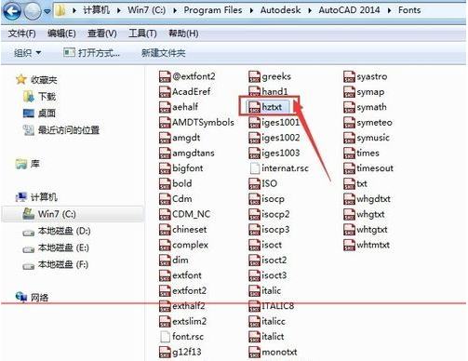Select the isocp file icon
The width and height of the screenshot is (468, 361).
click(x=254, y=199)
